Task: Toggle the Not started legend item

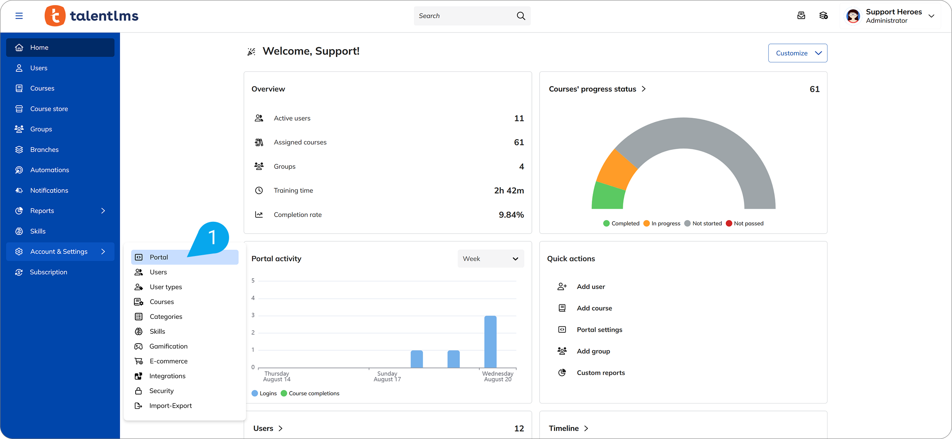Action: 703,223
